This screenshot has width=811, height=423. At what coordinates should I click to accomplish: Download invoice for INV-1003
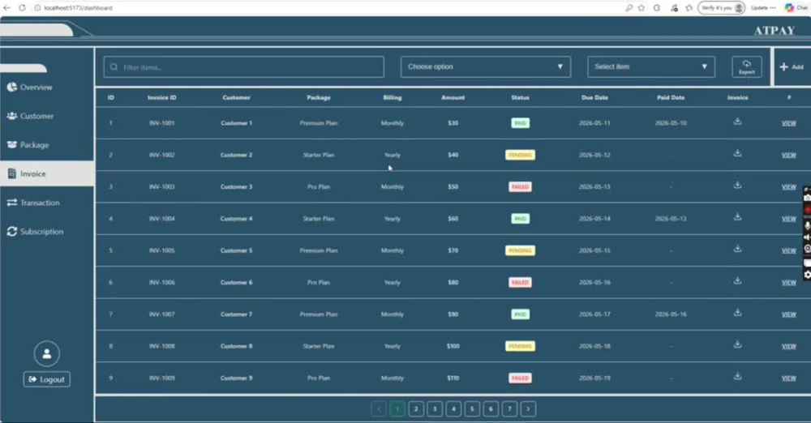tap(737, 185)
